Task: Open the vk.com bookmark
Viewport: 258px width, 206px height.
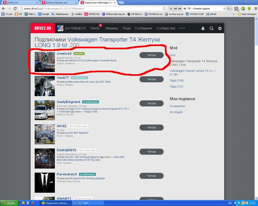Action: coord(7,14)
